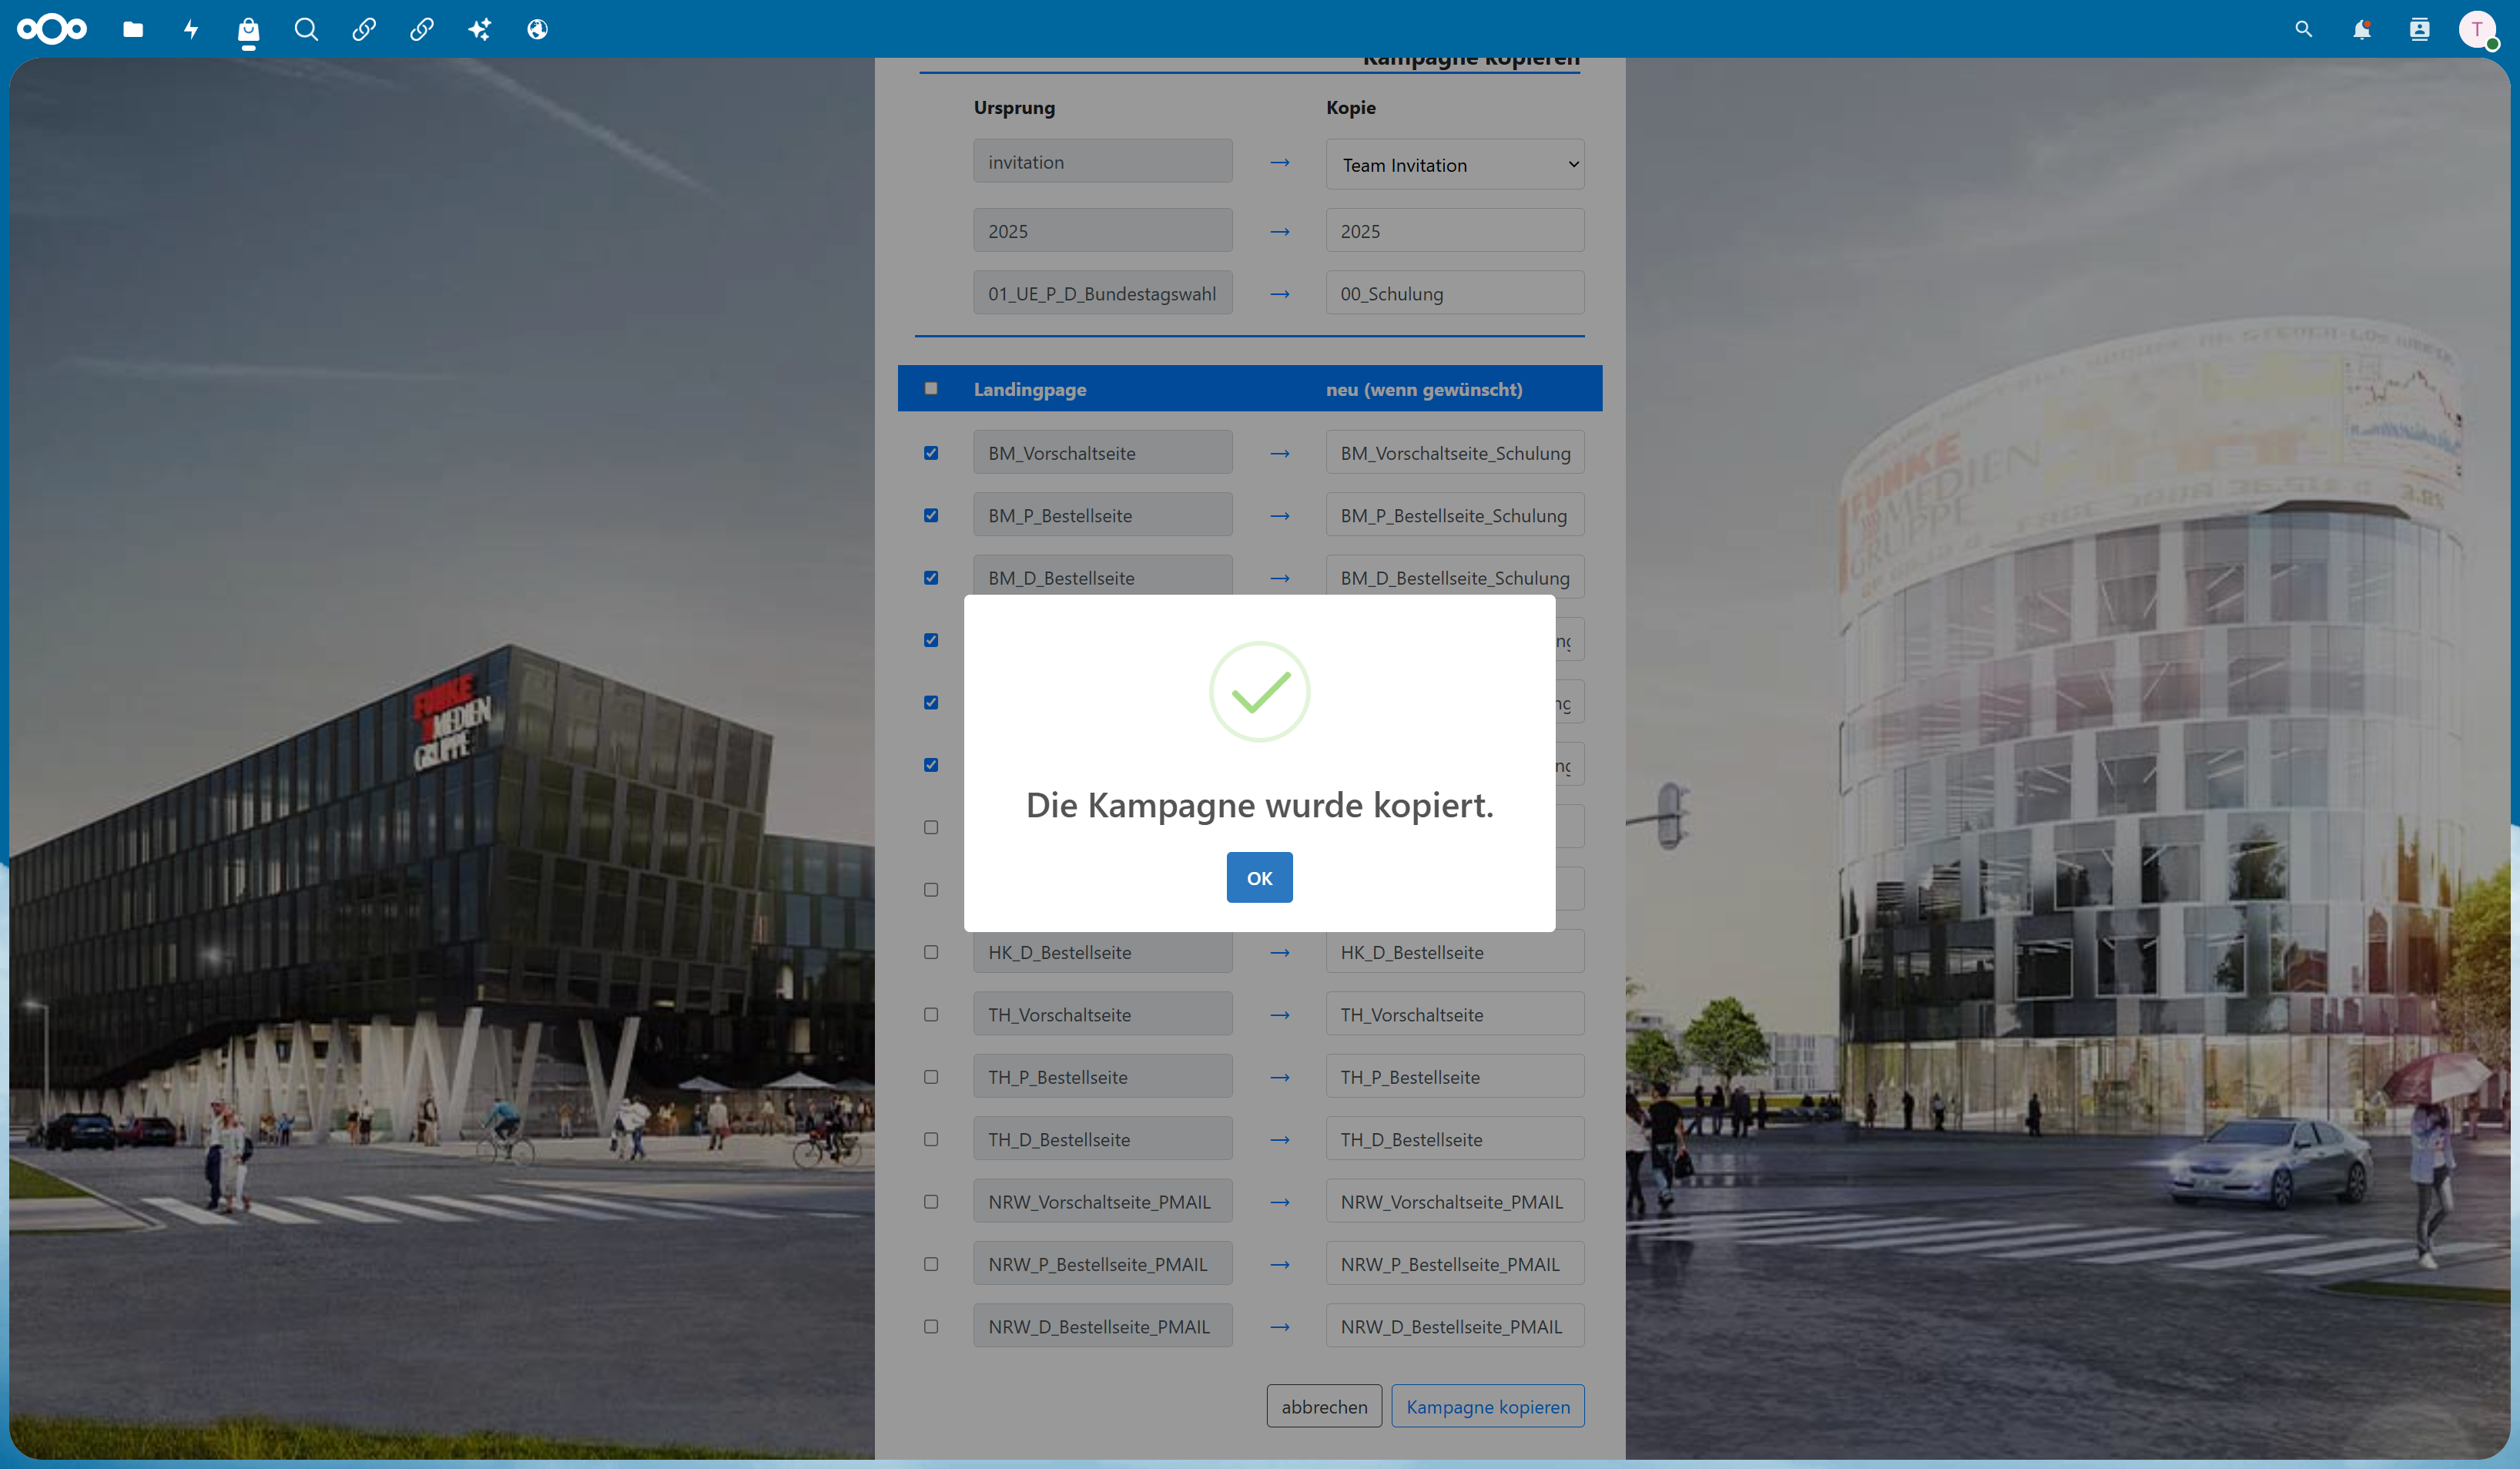Click the Ursprung field showing invitation
This screenshot has width=2520, height=1469.
1103,161
